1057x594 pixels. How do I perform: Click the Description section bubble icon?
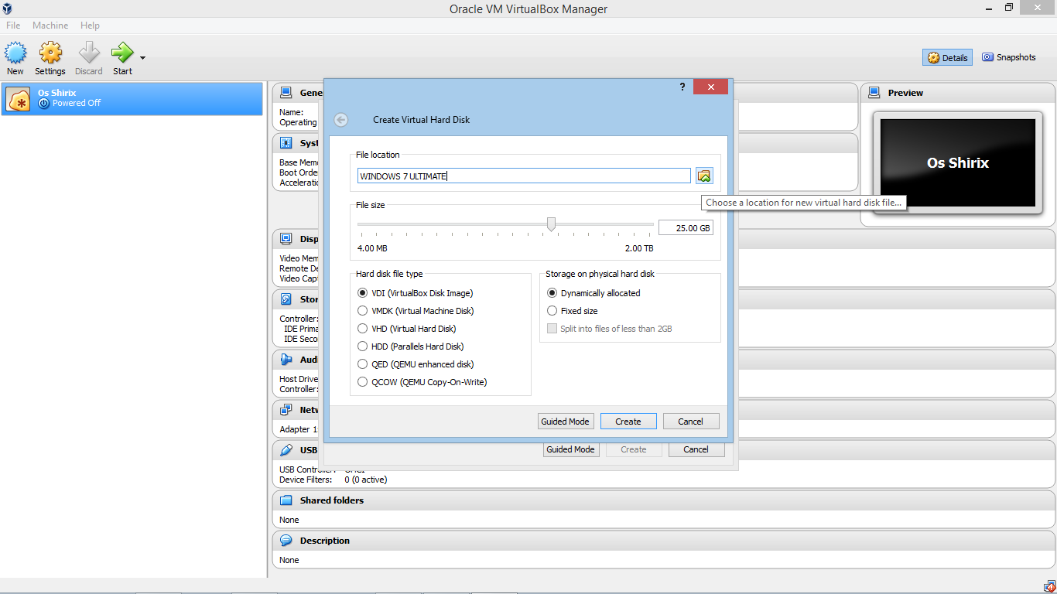(x=286, y=541)
